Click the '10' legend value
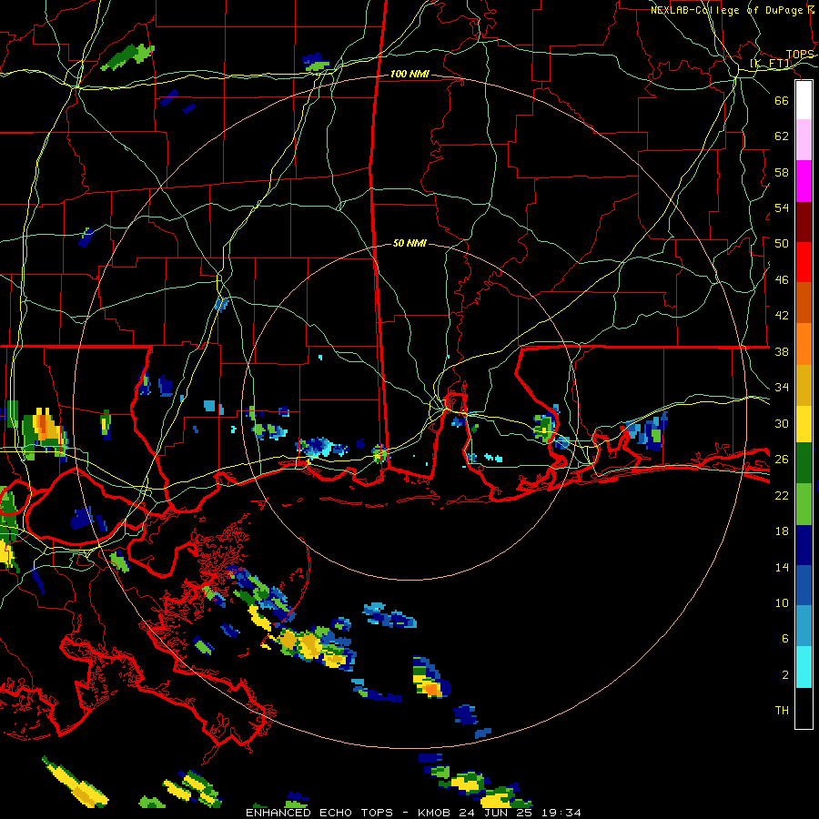 coord(782,602)
